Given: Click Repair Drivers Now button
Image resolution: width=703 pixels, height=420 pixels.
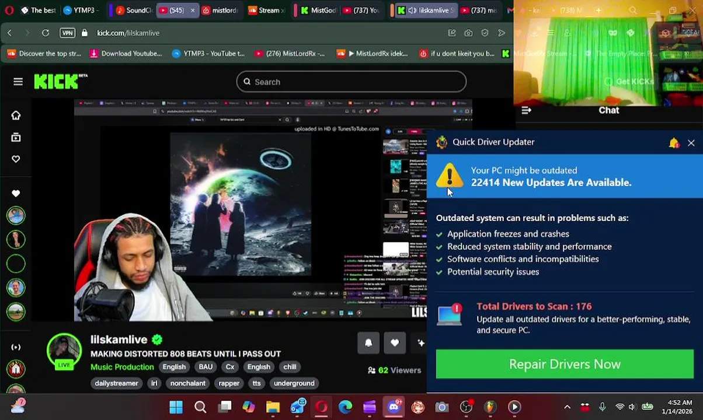Looking at the screenshot, I should coord(565,364).
